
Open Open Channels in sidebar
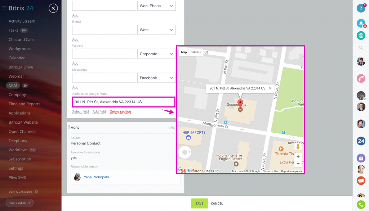click(x=22, y=132)
